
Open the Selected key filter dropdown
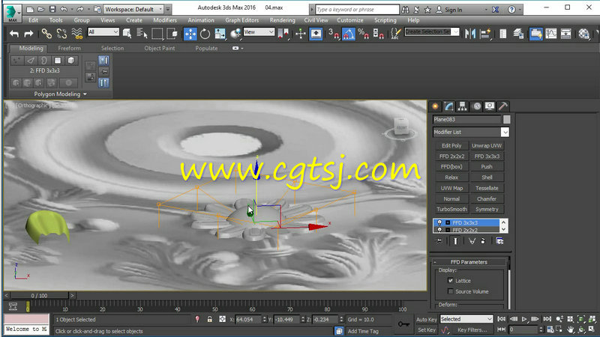pyautogui.click(x=466, y=319)
